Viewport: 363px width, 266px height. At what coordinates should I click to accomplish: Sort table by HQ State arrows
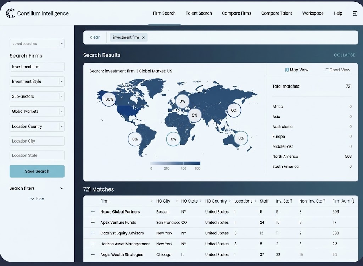coord(201,201)
